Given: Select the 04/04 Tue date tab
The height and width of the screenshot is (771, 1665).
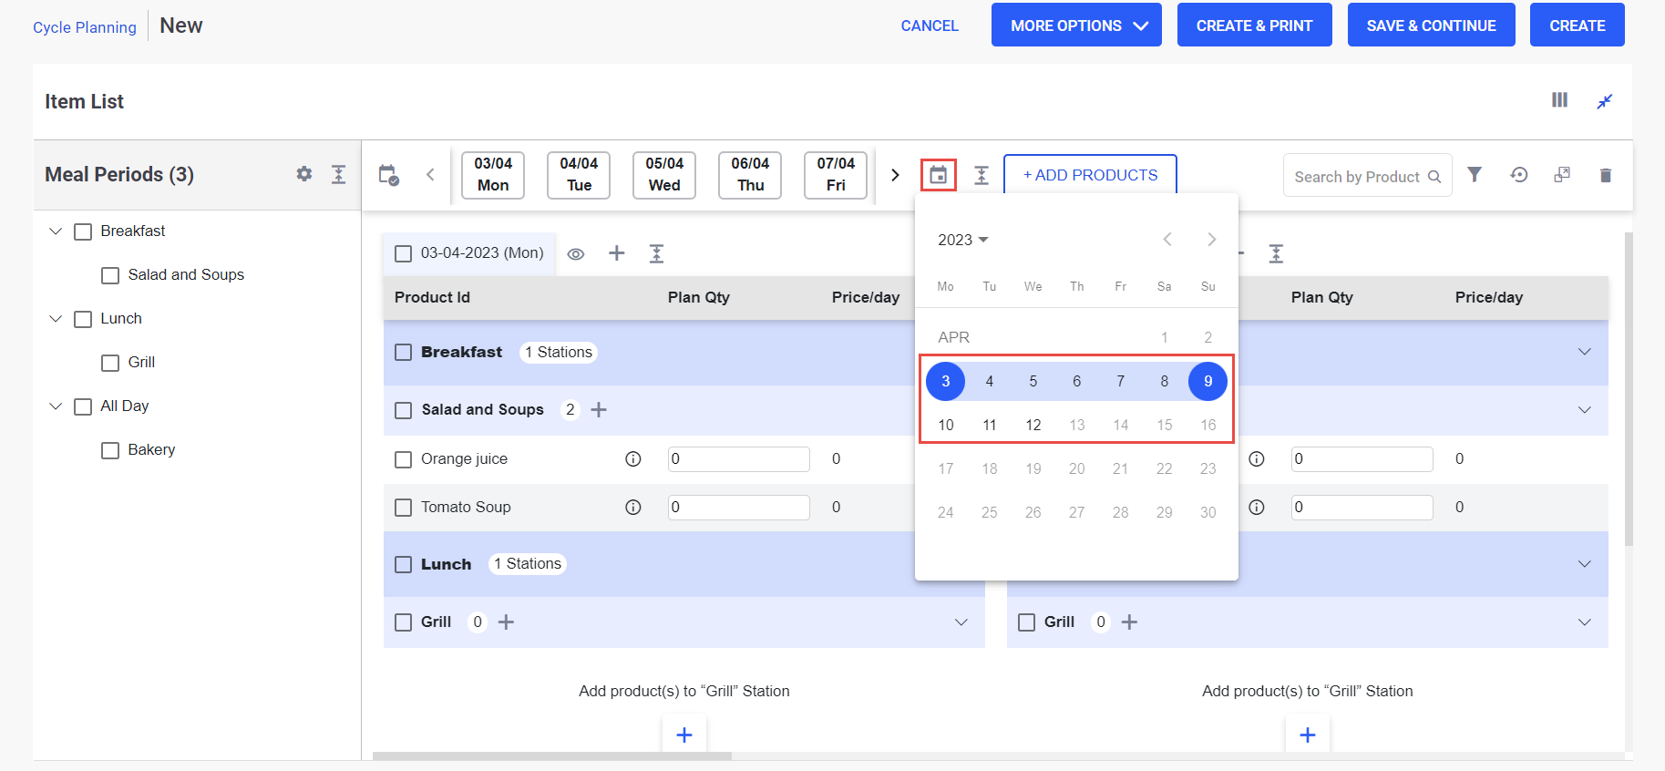Looking at the screenshot, I should (579, 174).
